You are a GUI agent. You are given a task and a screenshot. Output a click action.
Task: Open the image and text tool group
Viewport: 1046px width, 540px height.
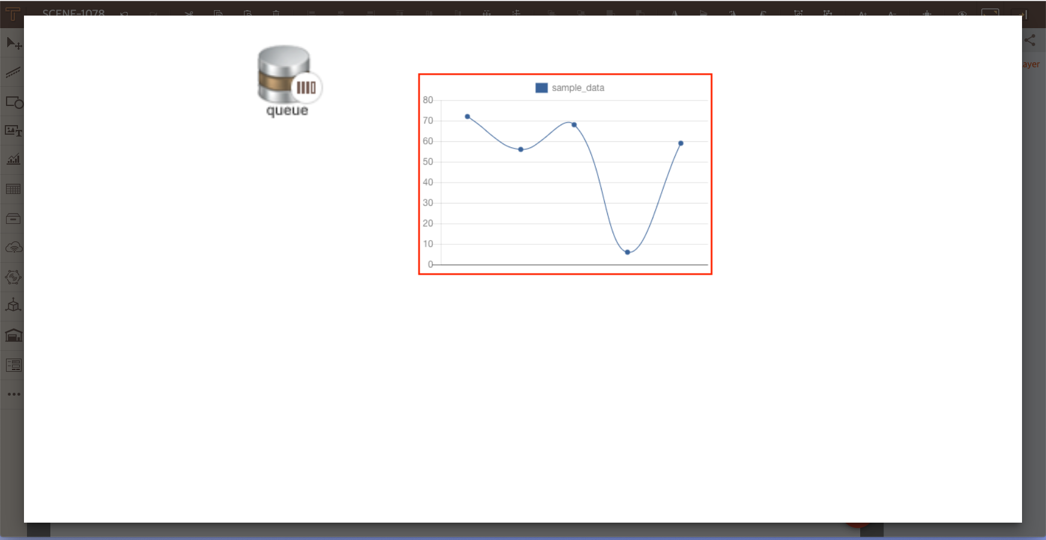13,131
